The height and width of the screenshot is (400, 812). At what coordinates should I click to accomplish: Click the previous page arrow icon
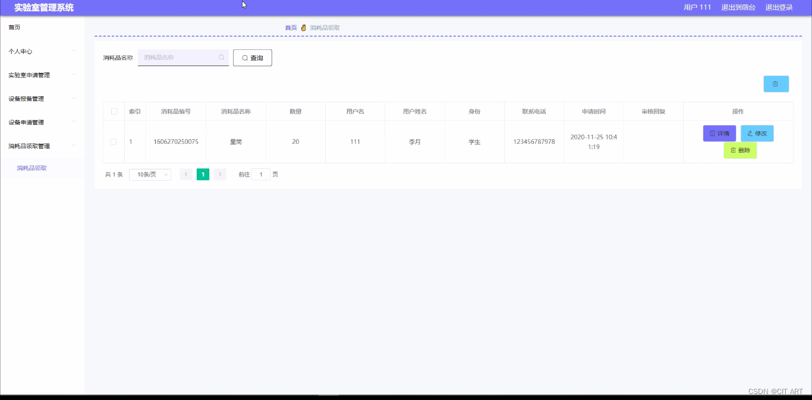click(185, 174)
